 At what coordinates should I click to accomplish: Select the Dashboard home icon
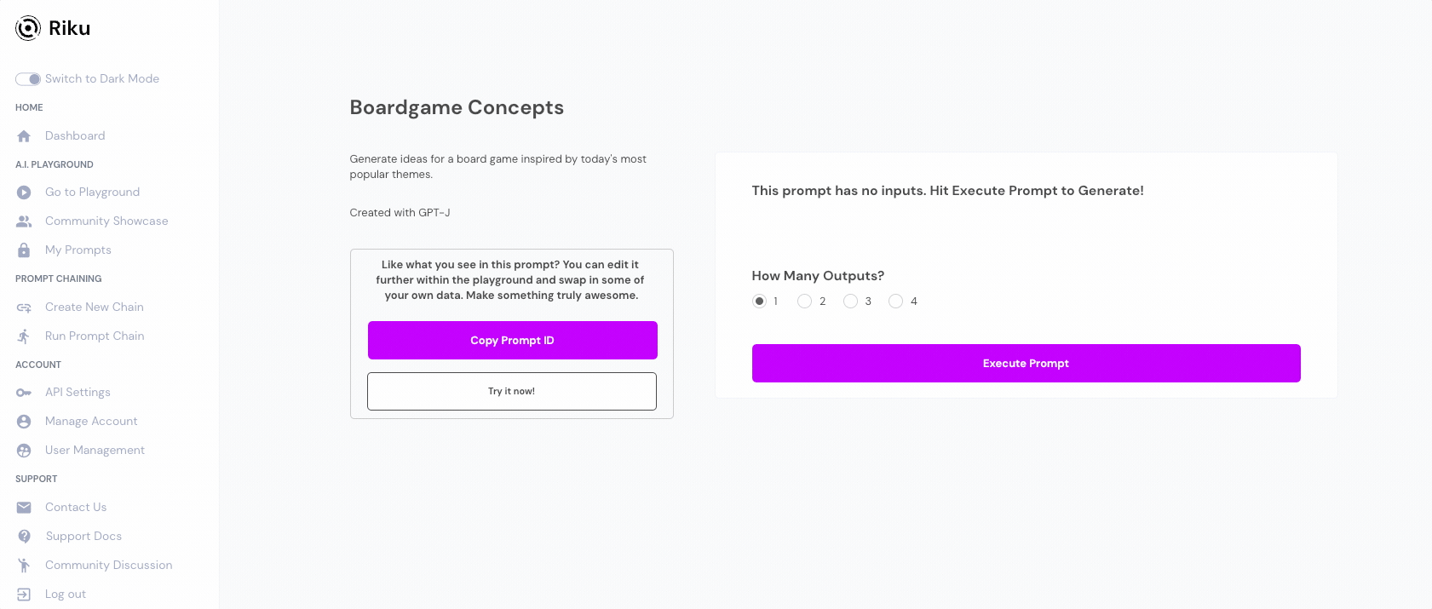24,135
